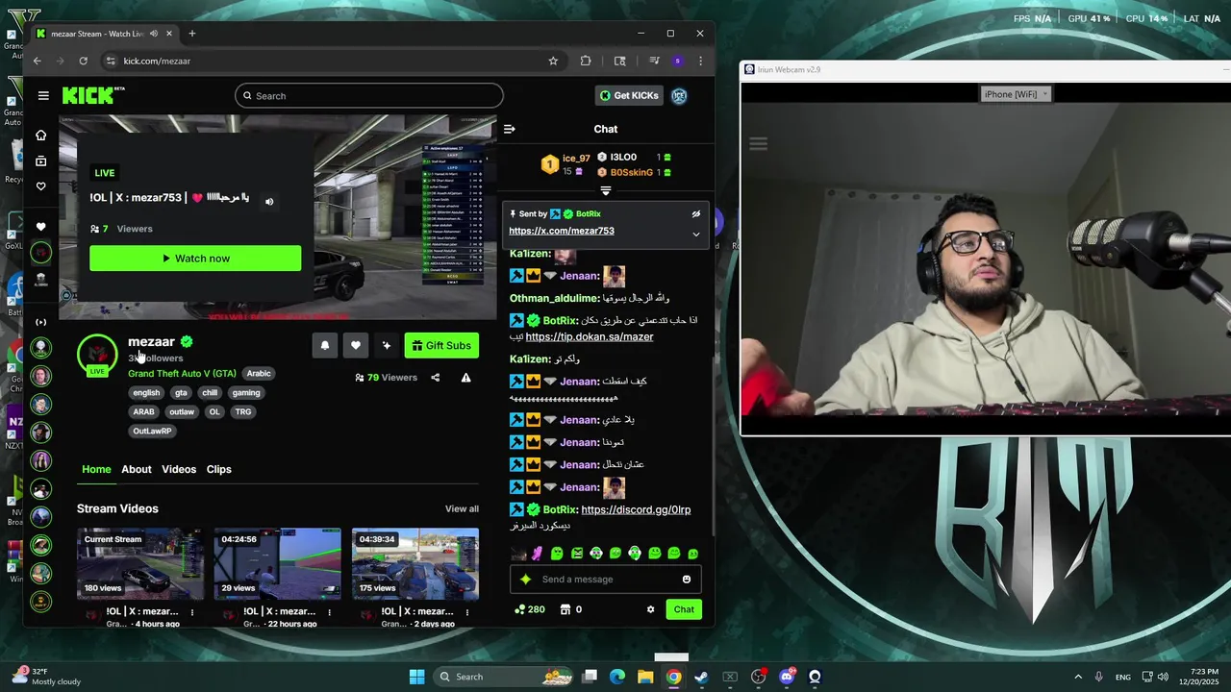The image size is (1231, 692).
Task: Click the Windows Start button
Action: click(416, 677)
